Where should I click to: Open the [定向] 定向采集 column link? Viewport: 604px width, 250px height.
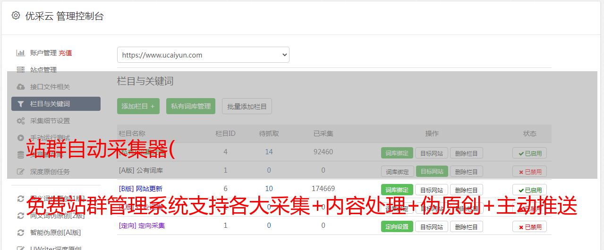(142, 225)
